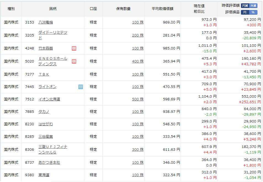263x182 pixels.
Task: Click 100 株 quantity for 竹本容器
Action: click(138, 48)
